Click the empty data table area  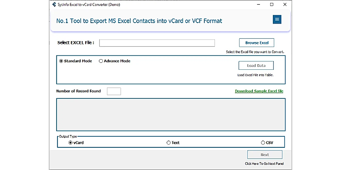[170, 115]
